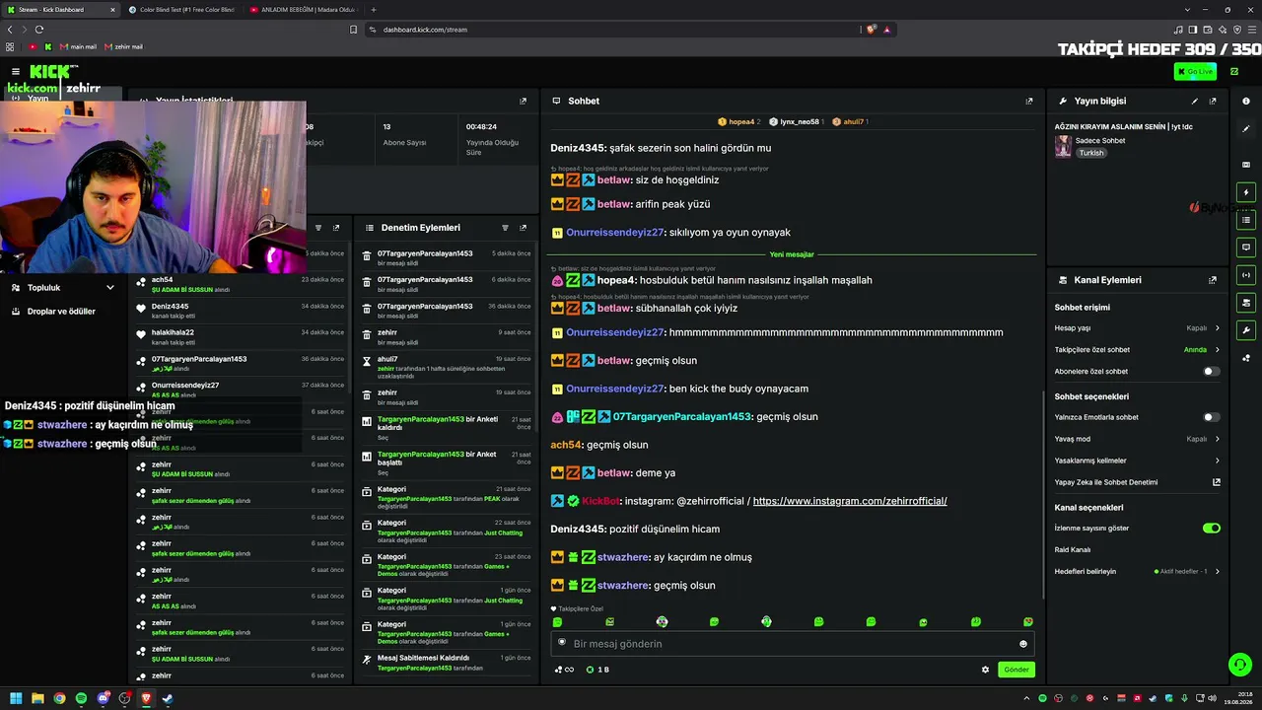Screen dimensions: 1262x710
Task: Reload the page with the browser refresh button
Action: [x=40, y=30]
